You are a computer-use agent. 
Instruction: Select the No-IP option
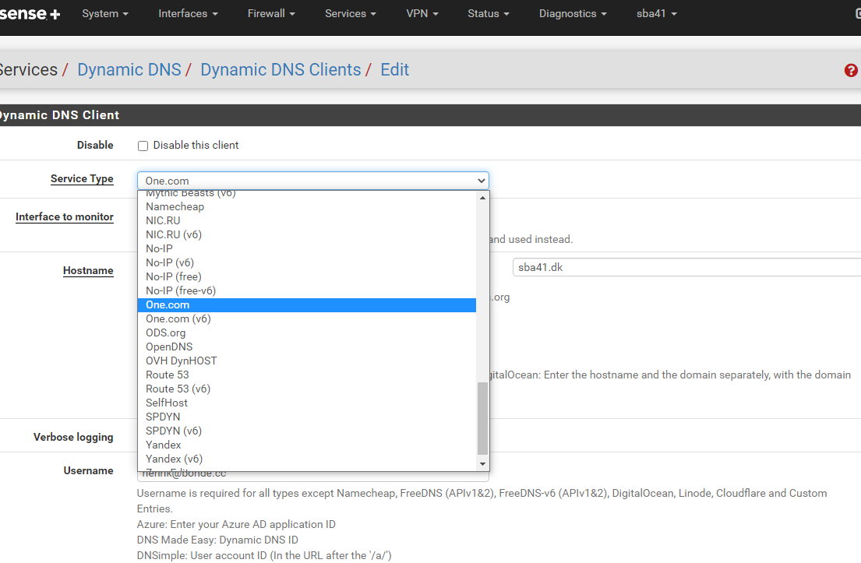point(306,248)
